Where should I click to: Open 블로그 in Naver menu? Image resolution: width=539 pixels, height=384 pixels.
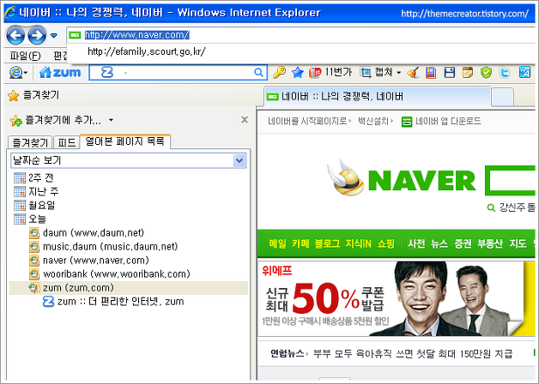click(x=327, y=243)
